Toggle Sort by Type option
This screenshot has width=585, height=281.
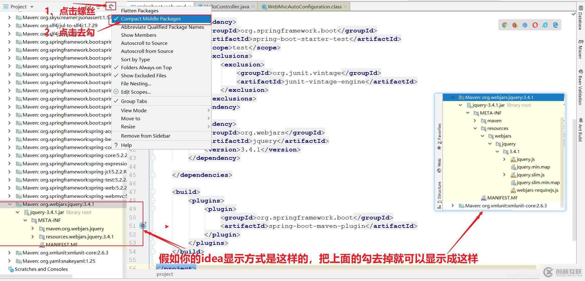161,59
